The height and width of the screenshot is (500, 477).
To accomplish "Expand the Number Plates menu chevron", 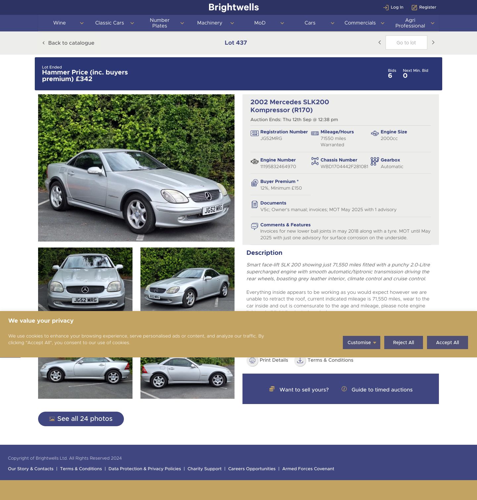I will [x=182, y=23].
